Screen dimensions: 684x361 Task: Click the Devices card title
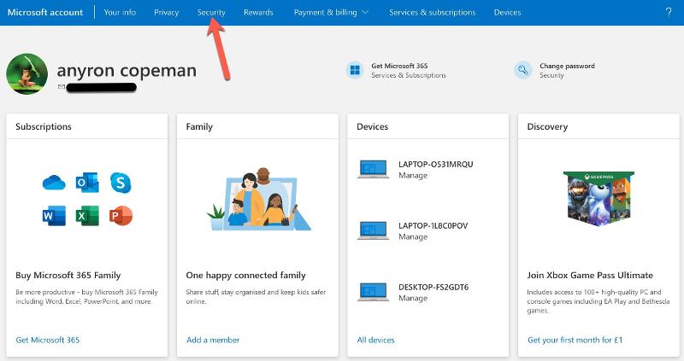[x=372, y=126]
